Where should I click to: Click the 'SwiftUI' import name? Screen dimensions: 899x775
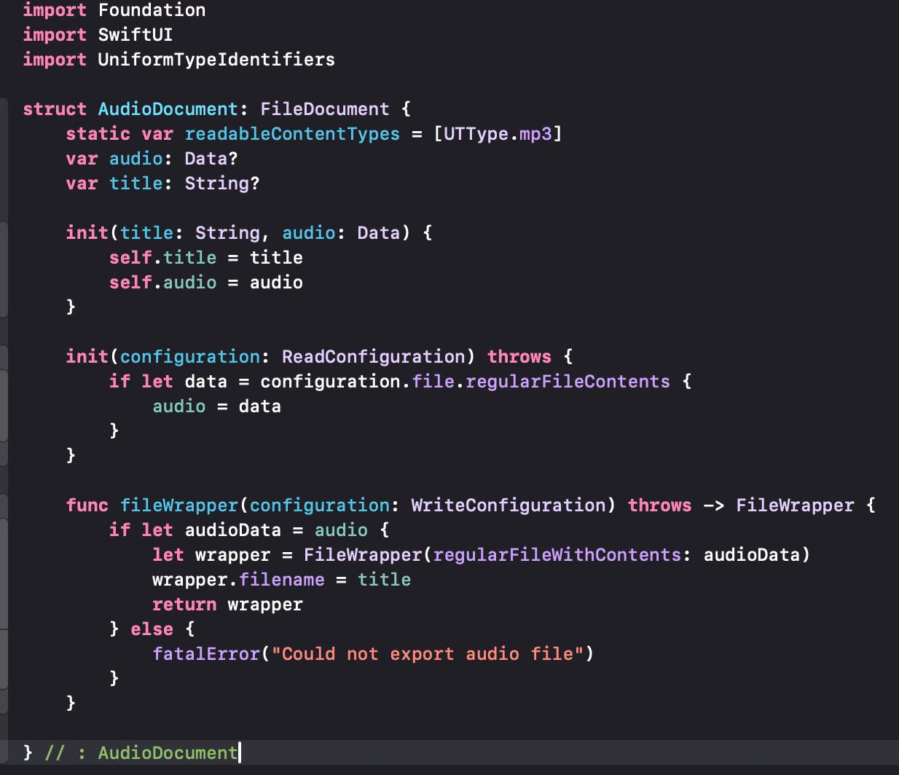coord(136,35)
